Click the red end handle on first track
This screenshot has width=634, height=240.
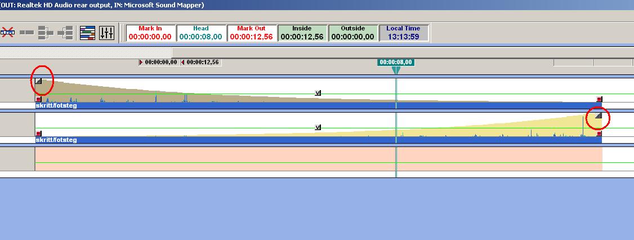pos(599,99)
